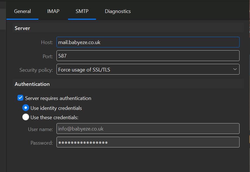
Task: Click the User name label
Action: 40,129
